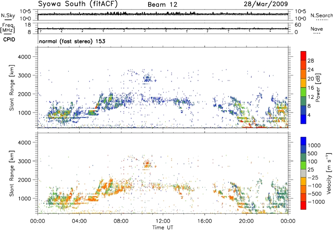This screenshot has width=333, height=230.
Task: Click the "Power [dB]" colorbar title
Action: click(318, 88)
